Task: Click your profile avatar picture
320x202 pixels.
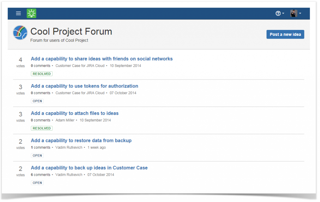Action: pyautogui.click(x=293, y=13)
